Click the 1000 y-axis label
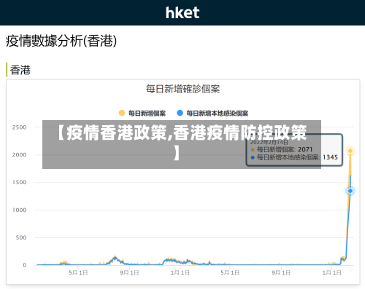This screenshot has width=365, height=289. click(19, 210)
